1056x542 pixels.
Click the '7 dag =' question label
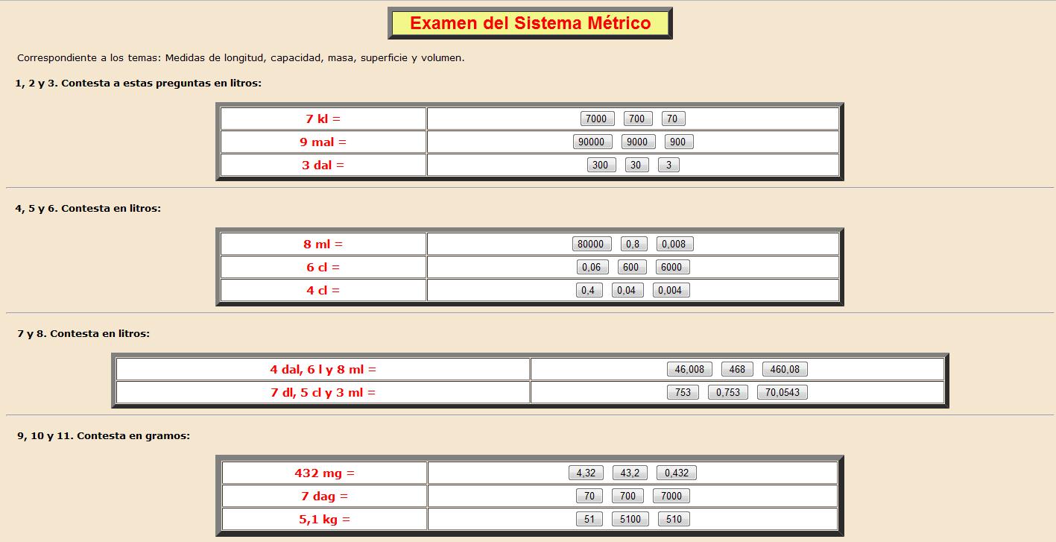pyautogui.click(x=325, y=496)
